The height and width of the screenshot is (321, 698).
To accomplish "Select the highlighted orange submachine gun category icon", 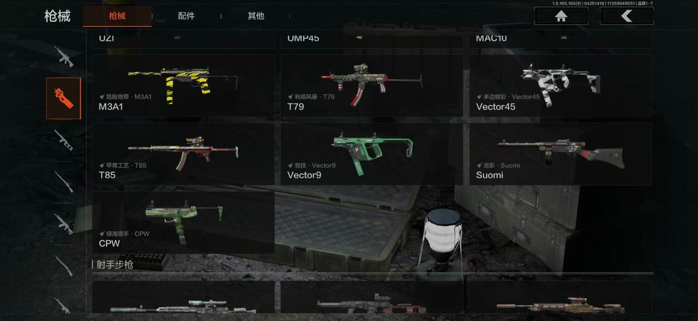I will point(64,98).
